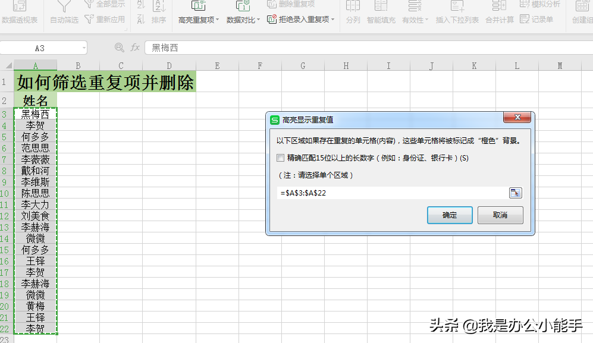Open the 有效性 validation dropdown

(x=415, y=12)
